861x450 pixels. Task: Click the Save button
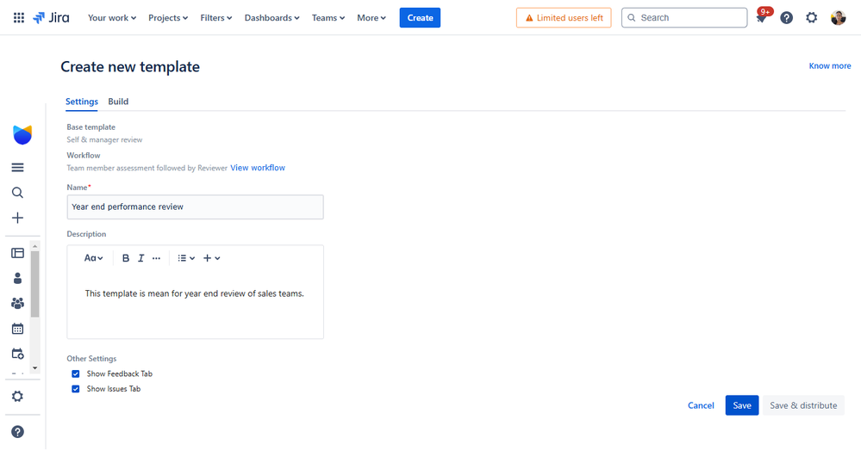[x=742, y=405]
